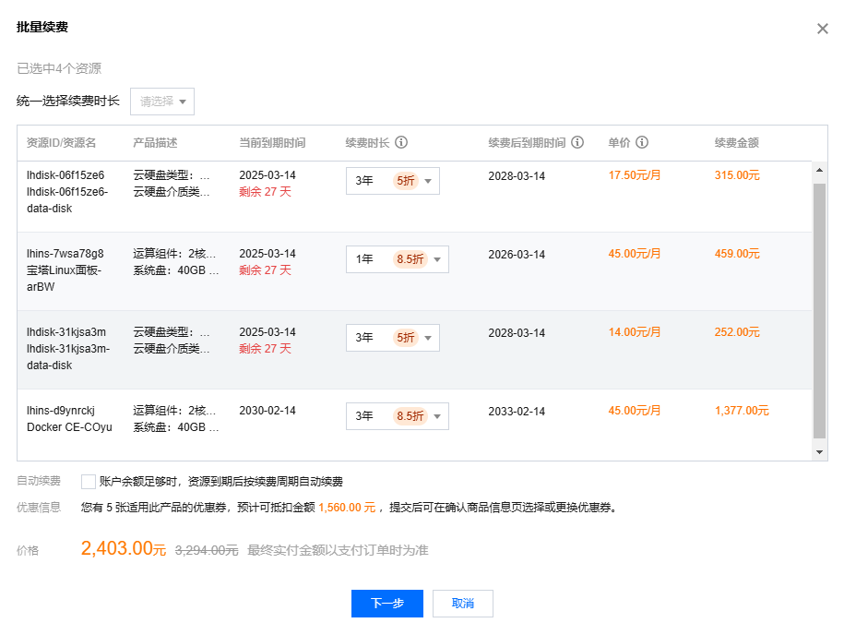The height and width of the screenshot is (635, 844).
Task: Close the 批量续费 dialog with X
Action: pyautogui.click(x=822, y=29)
